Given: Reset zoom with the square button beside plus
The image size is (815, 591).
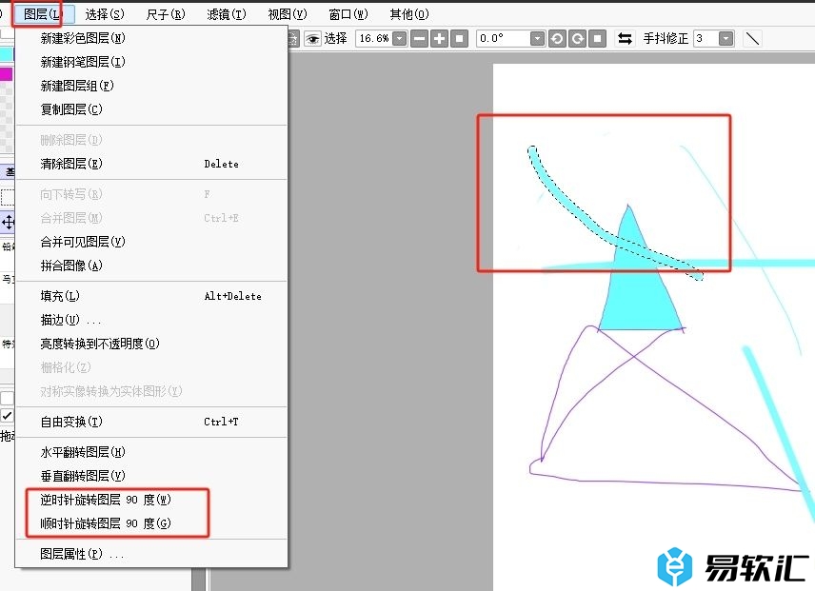Looking at the screenshot, I should pyautogui.click(x=460, y=38).
